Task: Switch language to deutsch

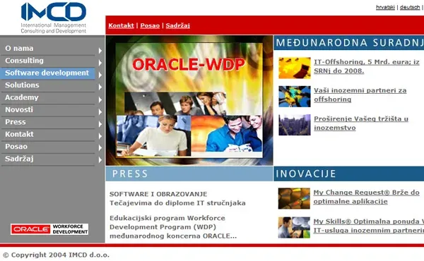Action: point(410,7)
